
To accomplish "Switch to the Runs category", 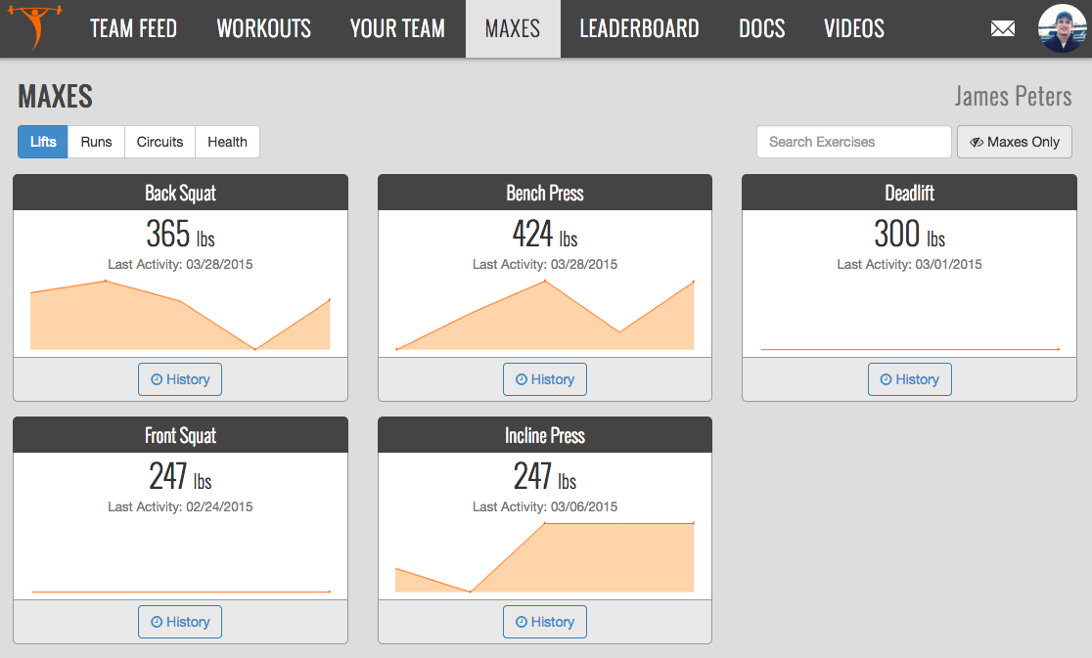I will (x=96, y=142).
